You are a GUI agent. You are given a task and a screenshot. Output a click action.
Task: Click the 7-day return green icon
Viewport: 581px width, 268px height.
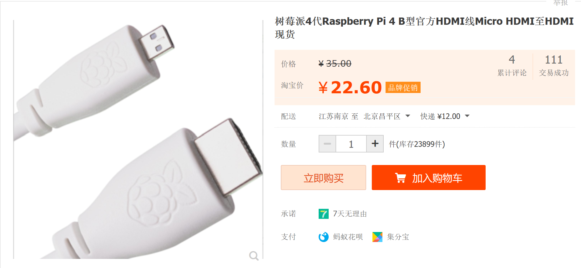(324, 214)
